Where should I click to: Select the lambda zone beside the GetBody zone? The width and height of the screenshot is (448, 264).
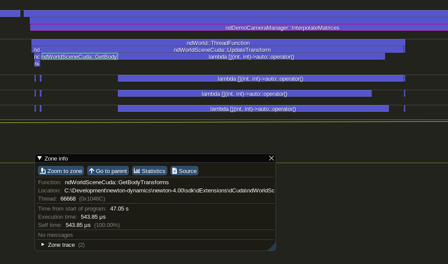pyautogui.click(x=251, y=57)
